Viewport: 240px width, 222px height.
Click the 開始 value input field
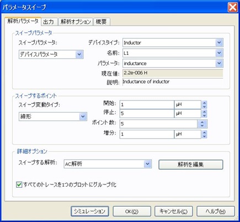click(x=147, y=104)
